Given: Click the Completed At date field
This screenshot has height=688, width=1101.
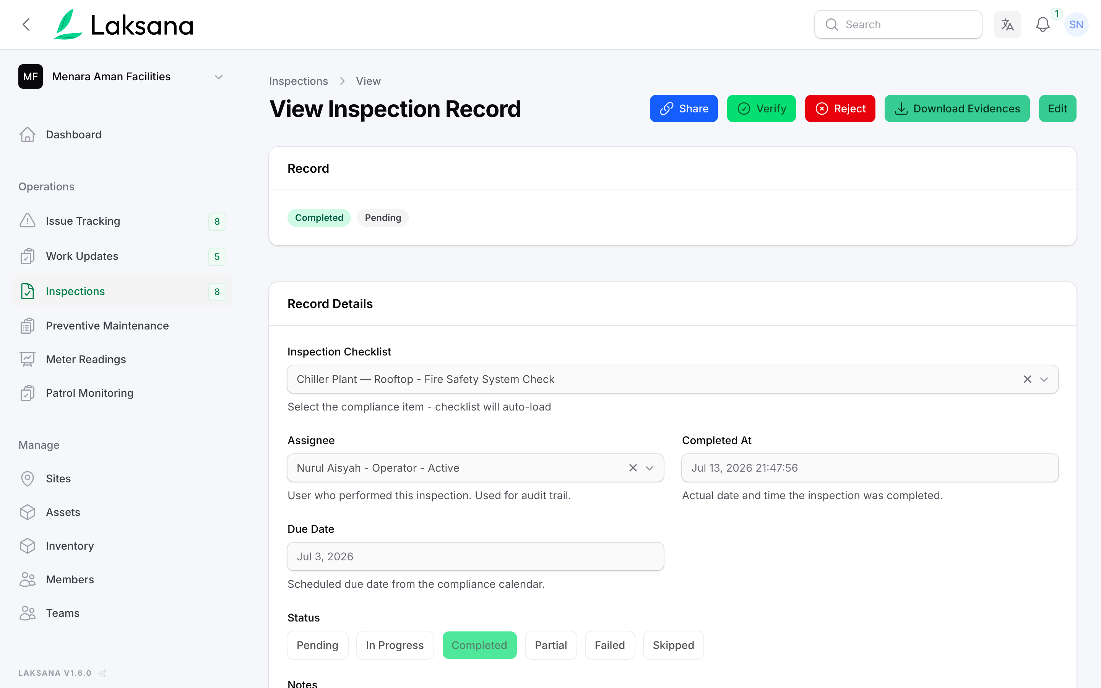Looking at the screenshot, I should click(x=870, y=468).
